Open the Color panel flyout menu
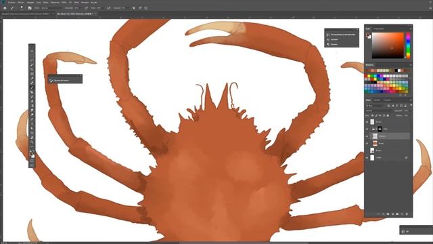 [x=411, y=28]
